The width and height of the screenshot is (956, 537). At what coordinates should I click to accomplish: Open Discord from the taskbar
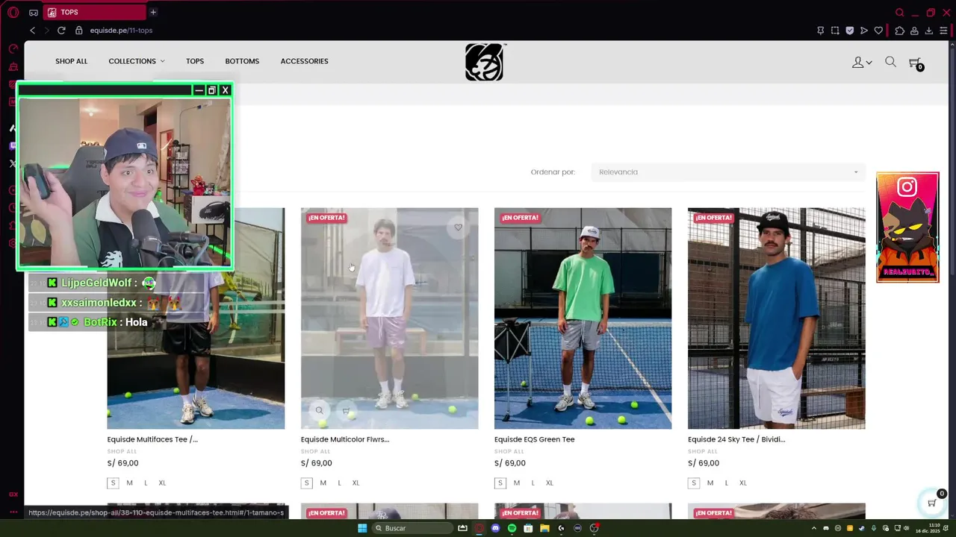click(495, 528)
